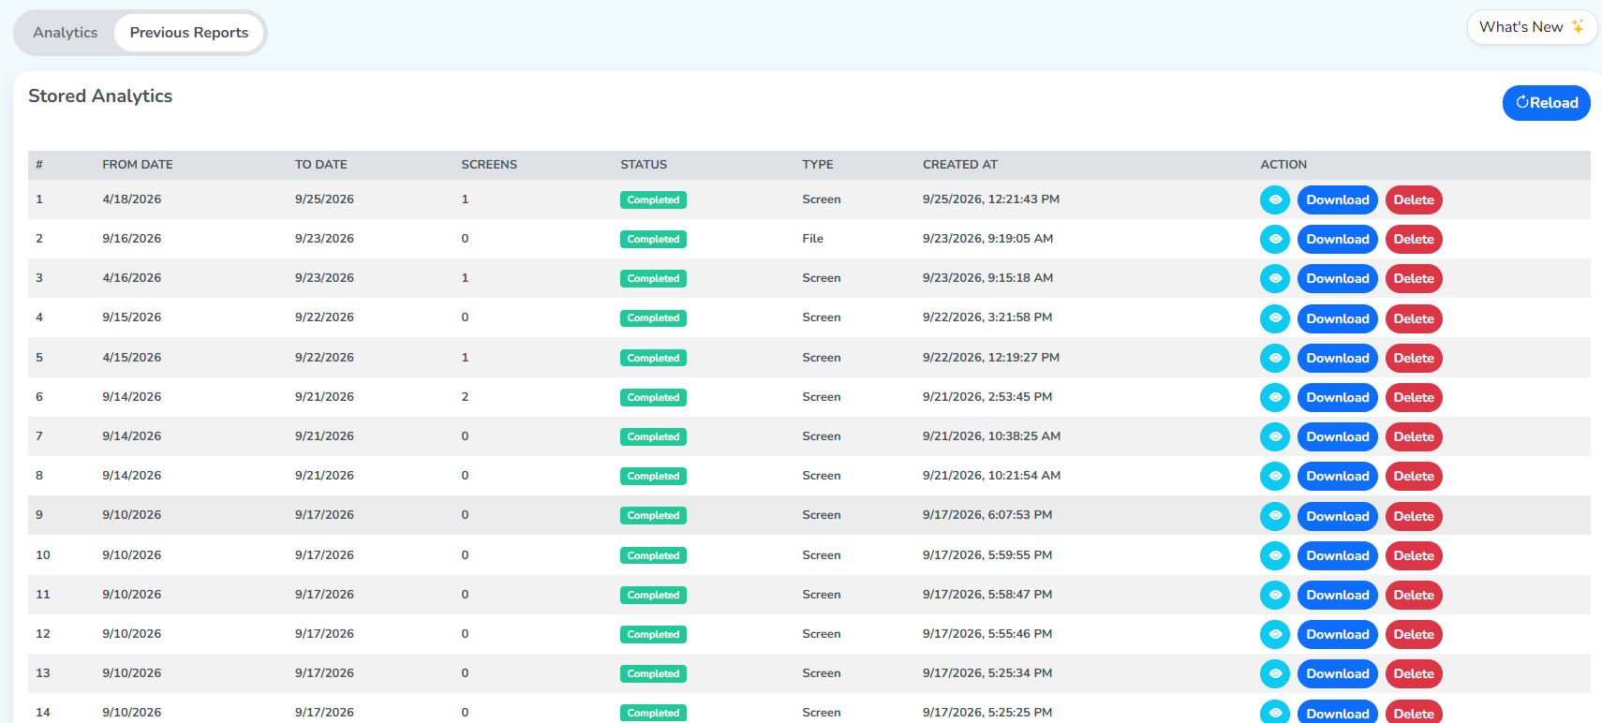Image resolution: width=1602 pixels, height=723 pixels.
Task: Open the What's New panel
Action: coord(1532,27)
